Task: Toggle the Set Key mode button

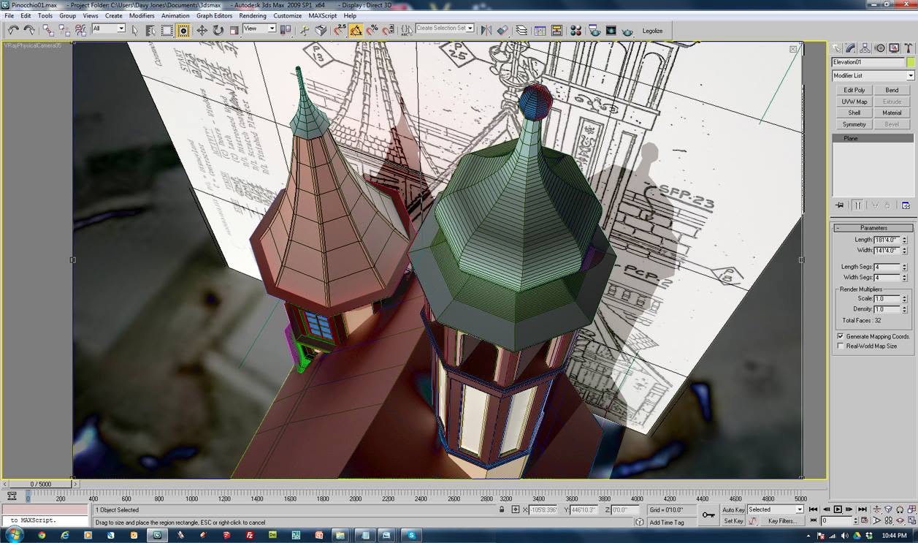Action: click(x=733, y=521)
